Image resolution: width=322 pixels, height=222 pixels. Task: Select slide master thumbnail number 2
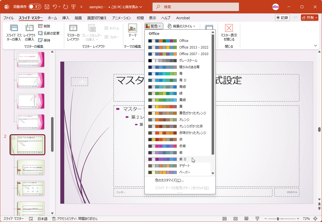pyautogui.click(x=27, y=145)
